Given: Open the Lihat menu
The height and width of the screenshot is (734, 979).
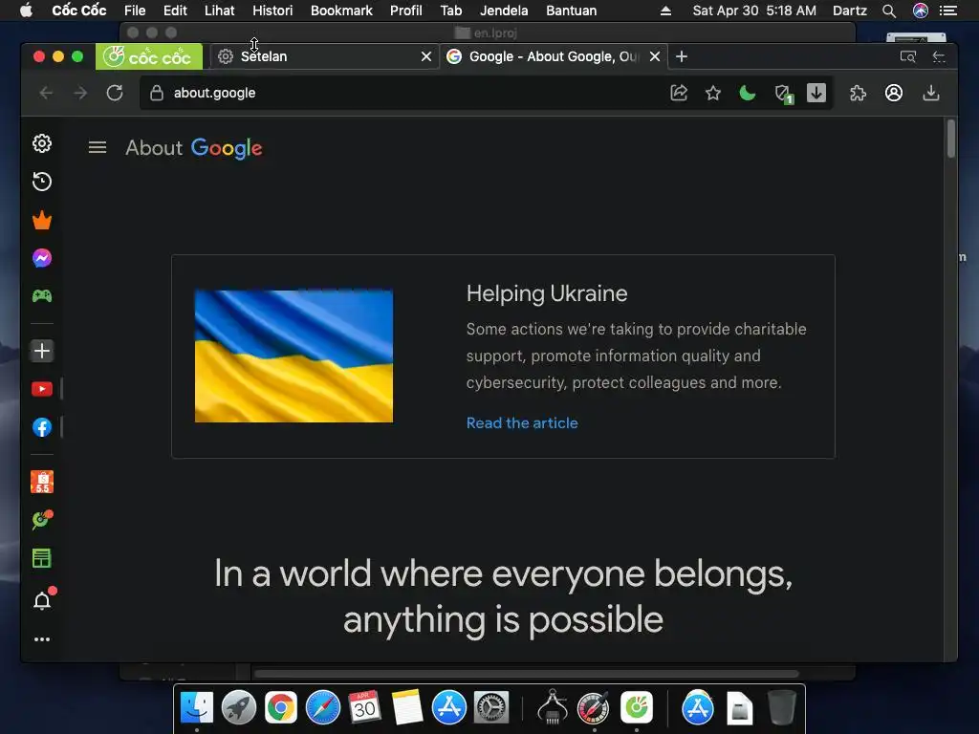Looking at the screenshot, I should click(220, 11).
